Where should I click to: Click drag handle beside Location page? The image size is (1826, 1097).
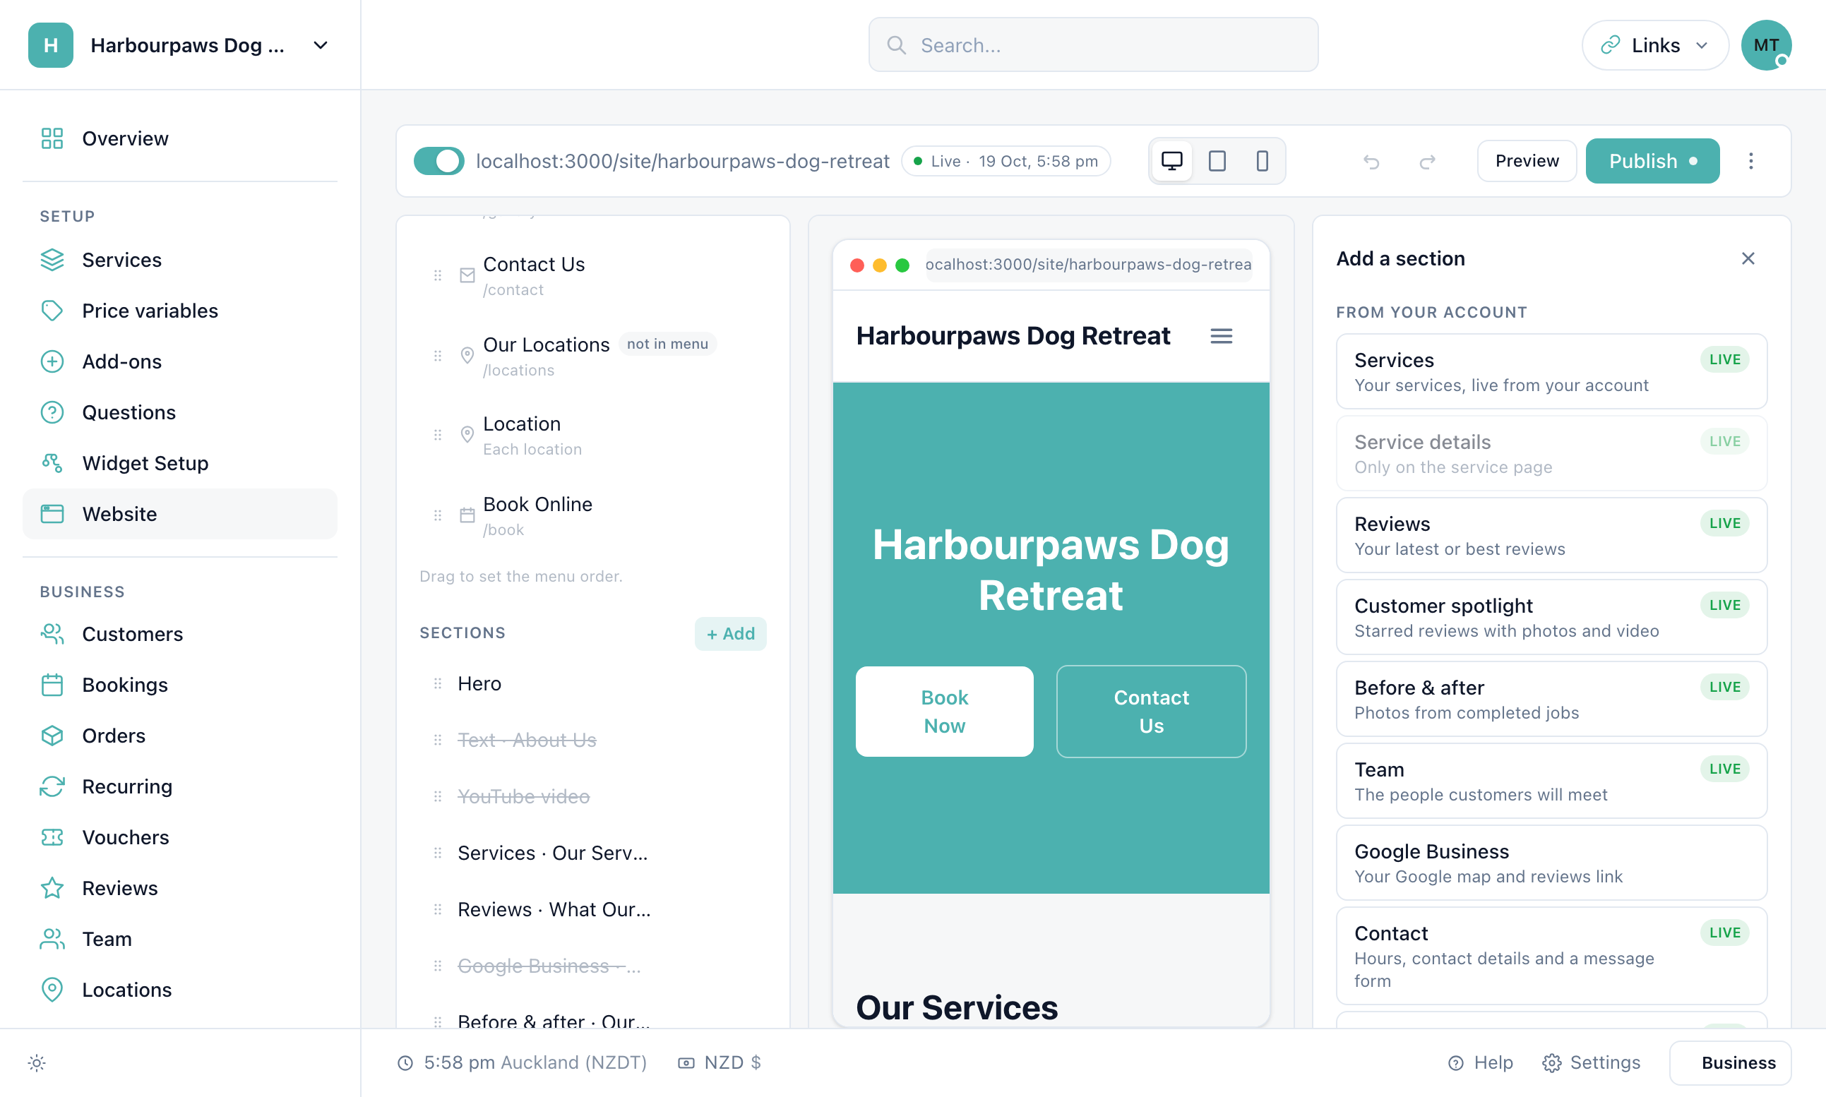pyautogui.click(x=438, y=436)
